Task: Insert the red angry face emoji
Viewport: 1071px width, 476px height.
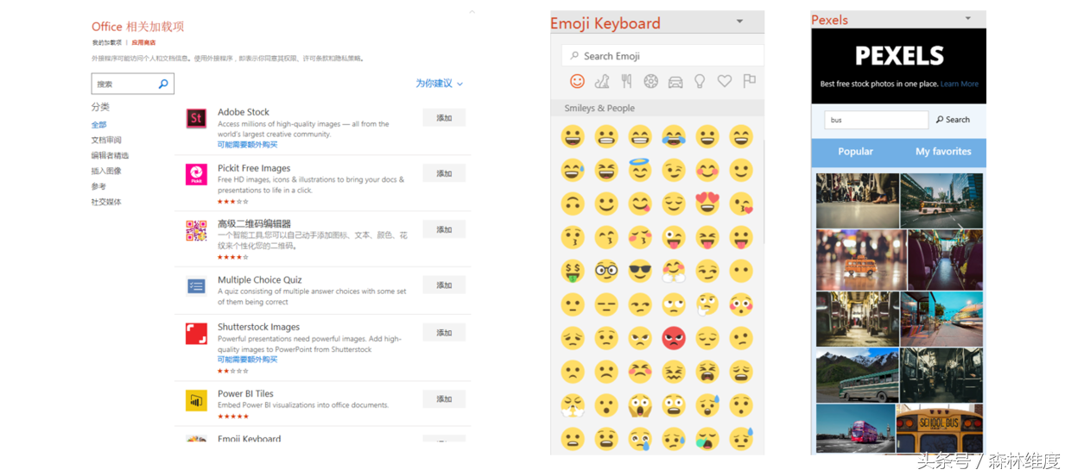Action: coord(674,338)
